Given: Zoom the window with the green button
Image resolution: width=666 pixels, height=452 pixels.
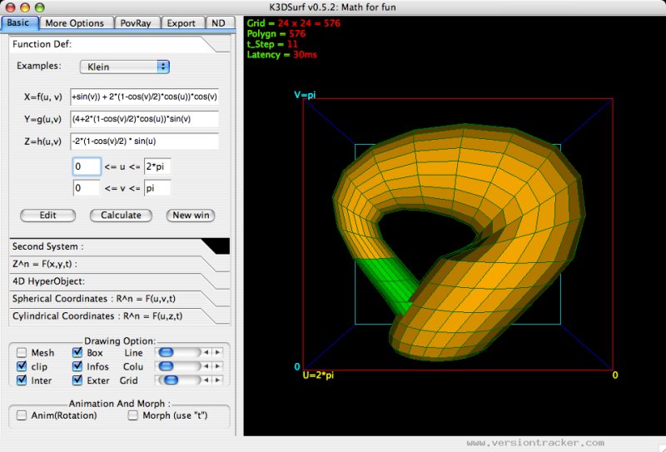Looking at the screenshot, I should (x=39, y=7).
